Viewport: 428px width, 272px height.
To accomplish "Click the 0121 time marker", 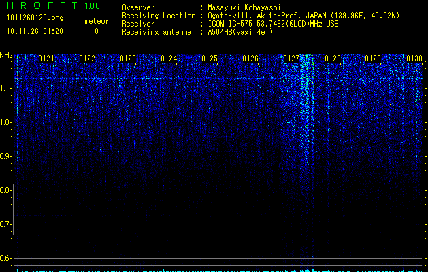I will [x=46, y=58].
